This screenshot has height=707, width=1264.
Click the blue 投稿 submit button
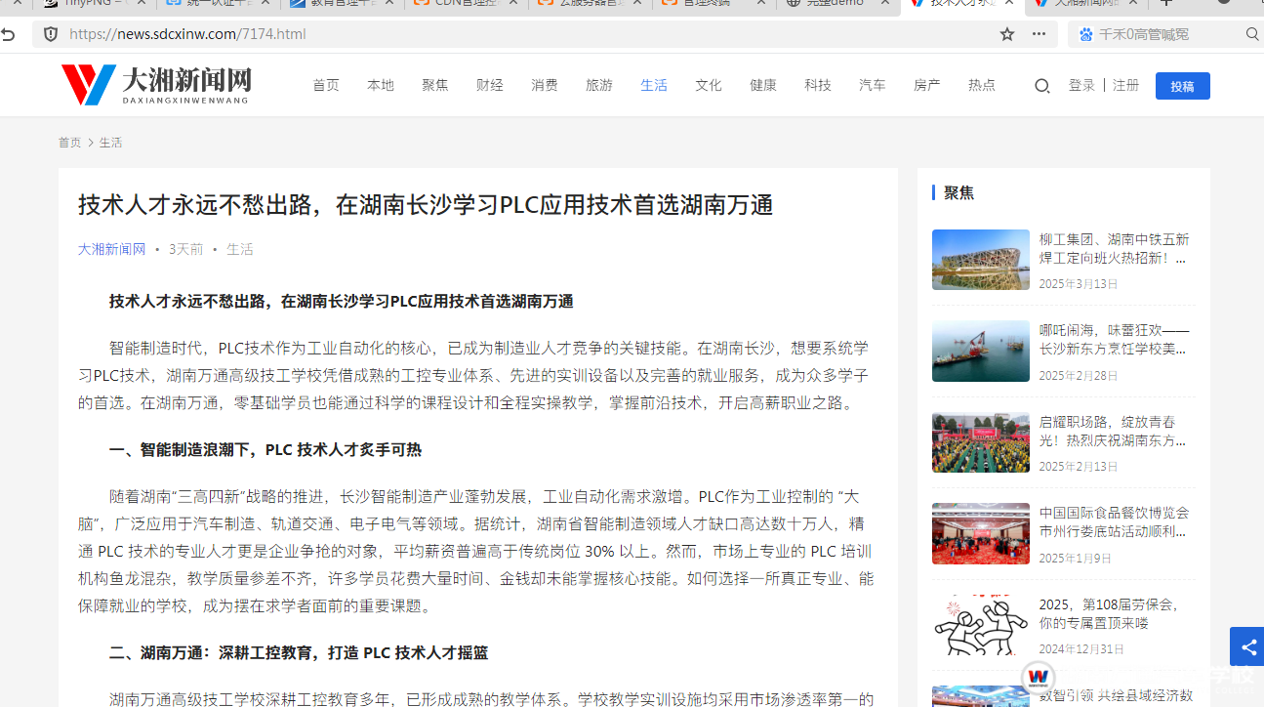point(1182,86)
